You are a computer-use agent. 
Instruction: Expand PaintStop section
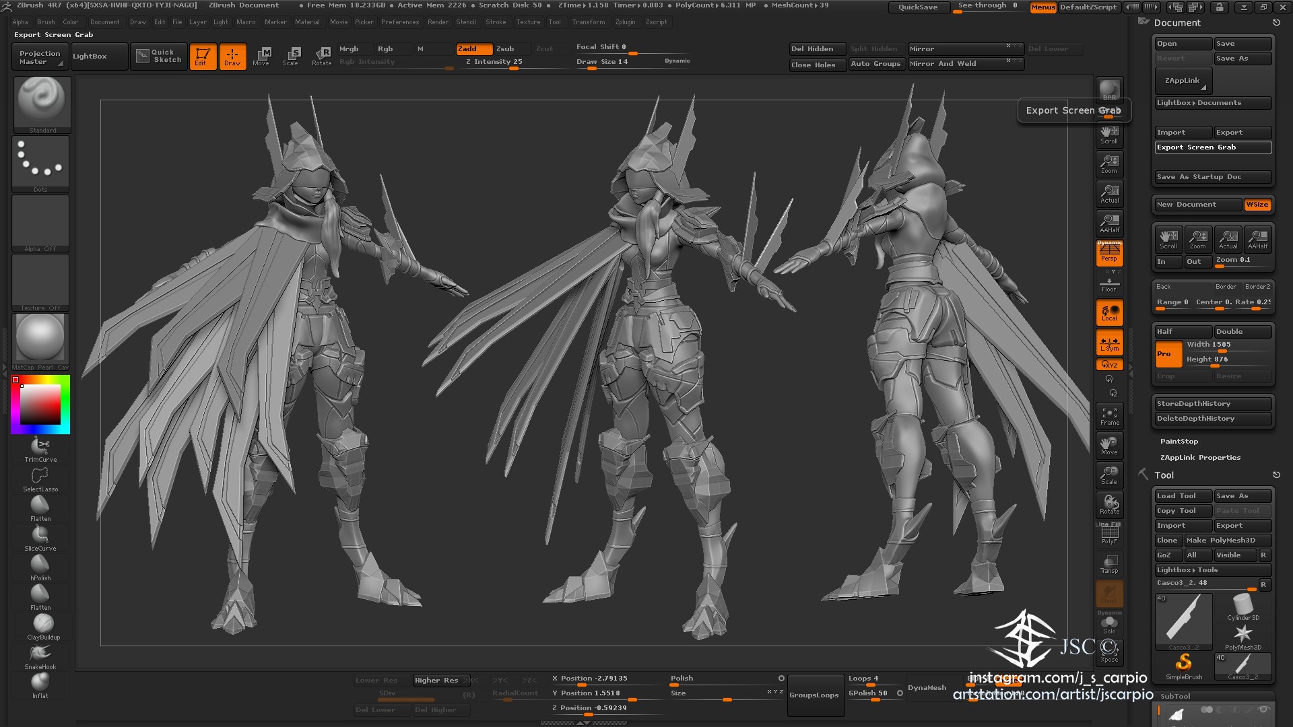point(1179,442)
